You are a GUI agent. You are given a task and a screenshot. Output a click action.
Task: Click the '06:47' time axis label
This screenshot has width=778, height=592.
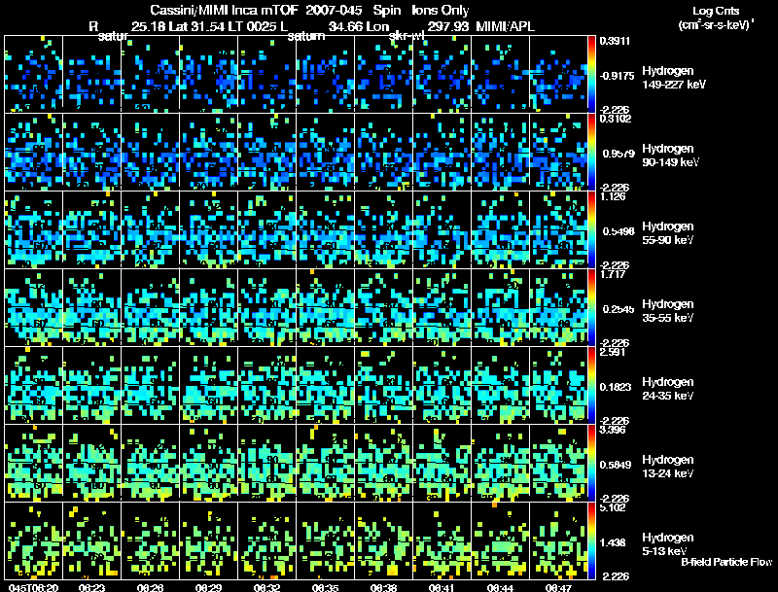(x=558, y=587)
